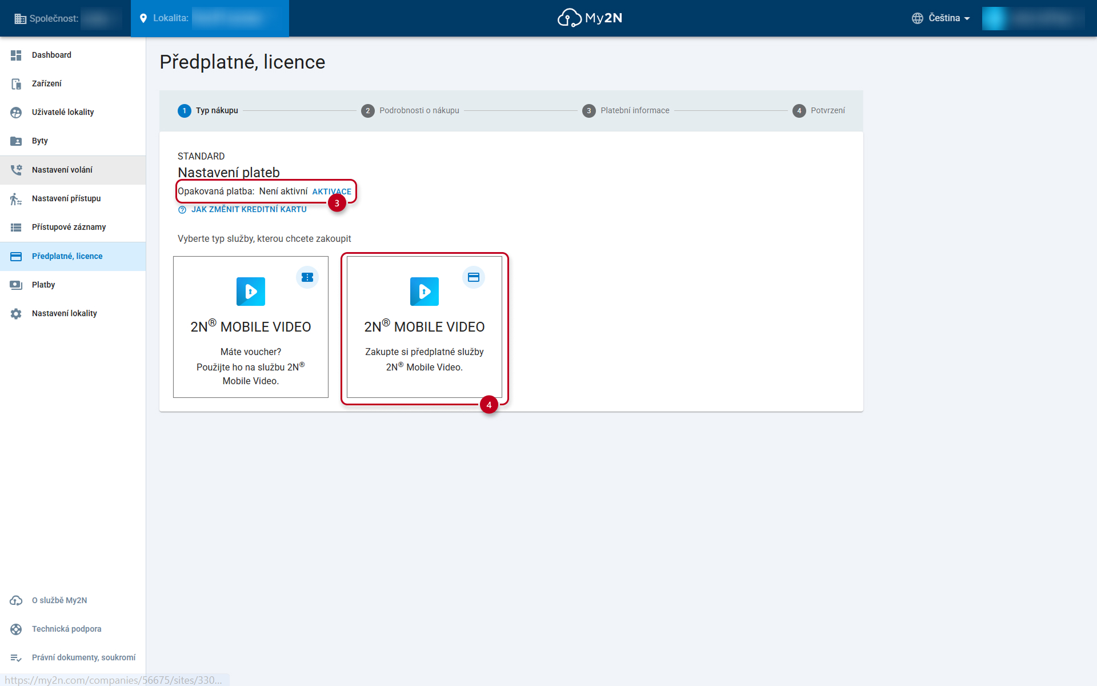Choose the Zakupte si předplatné služby card
Image resolution: width=1097 pixels, height=686 pixels.
(425, 327)
